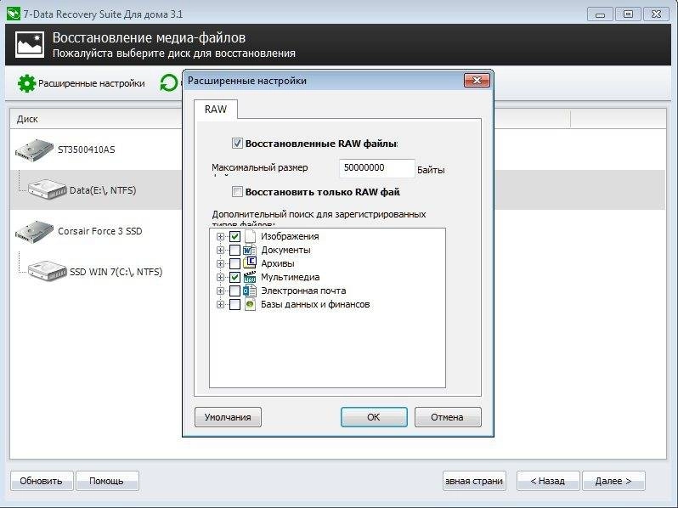The height and width of the screenshot is (508, 678).
Task: Click the Документы label in file types tree
Action: point(285,250)
